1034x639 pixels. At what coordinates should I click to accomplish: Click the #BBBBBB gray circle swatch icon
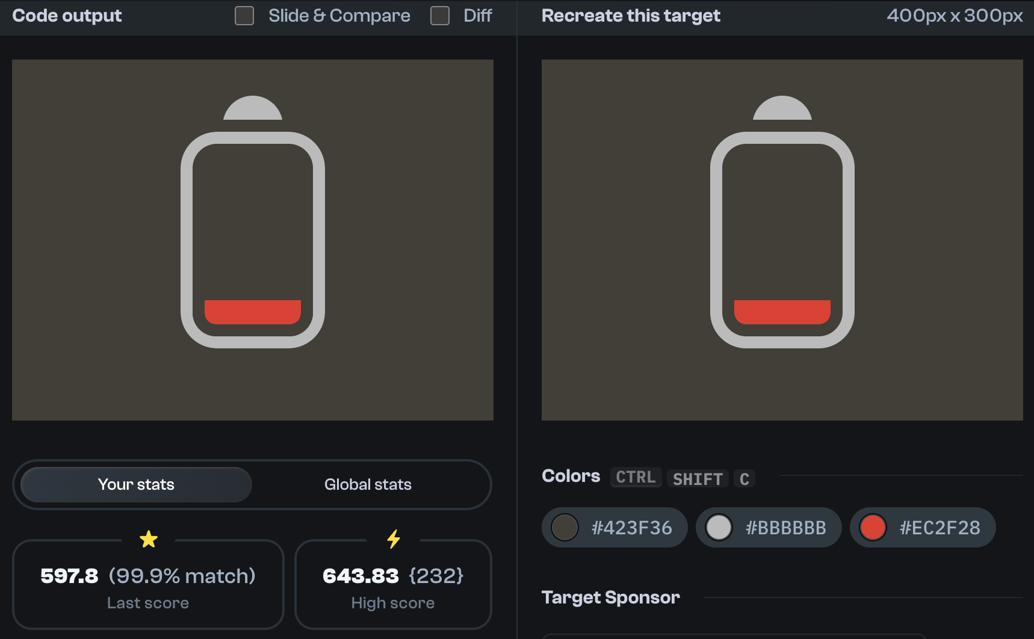click(x=719, y=527)
